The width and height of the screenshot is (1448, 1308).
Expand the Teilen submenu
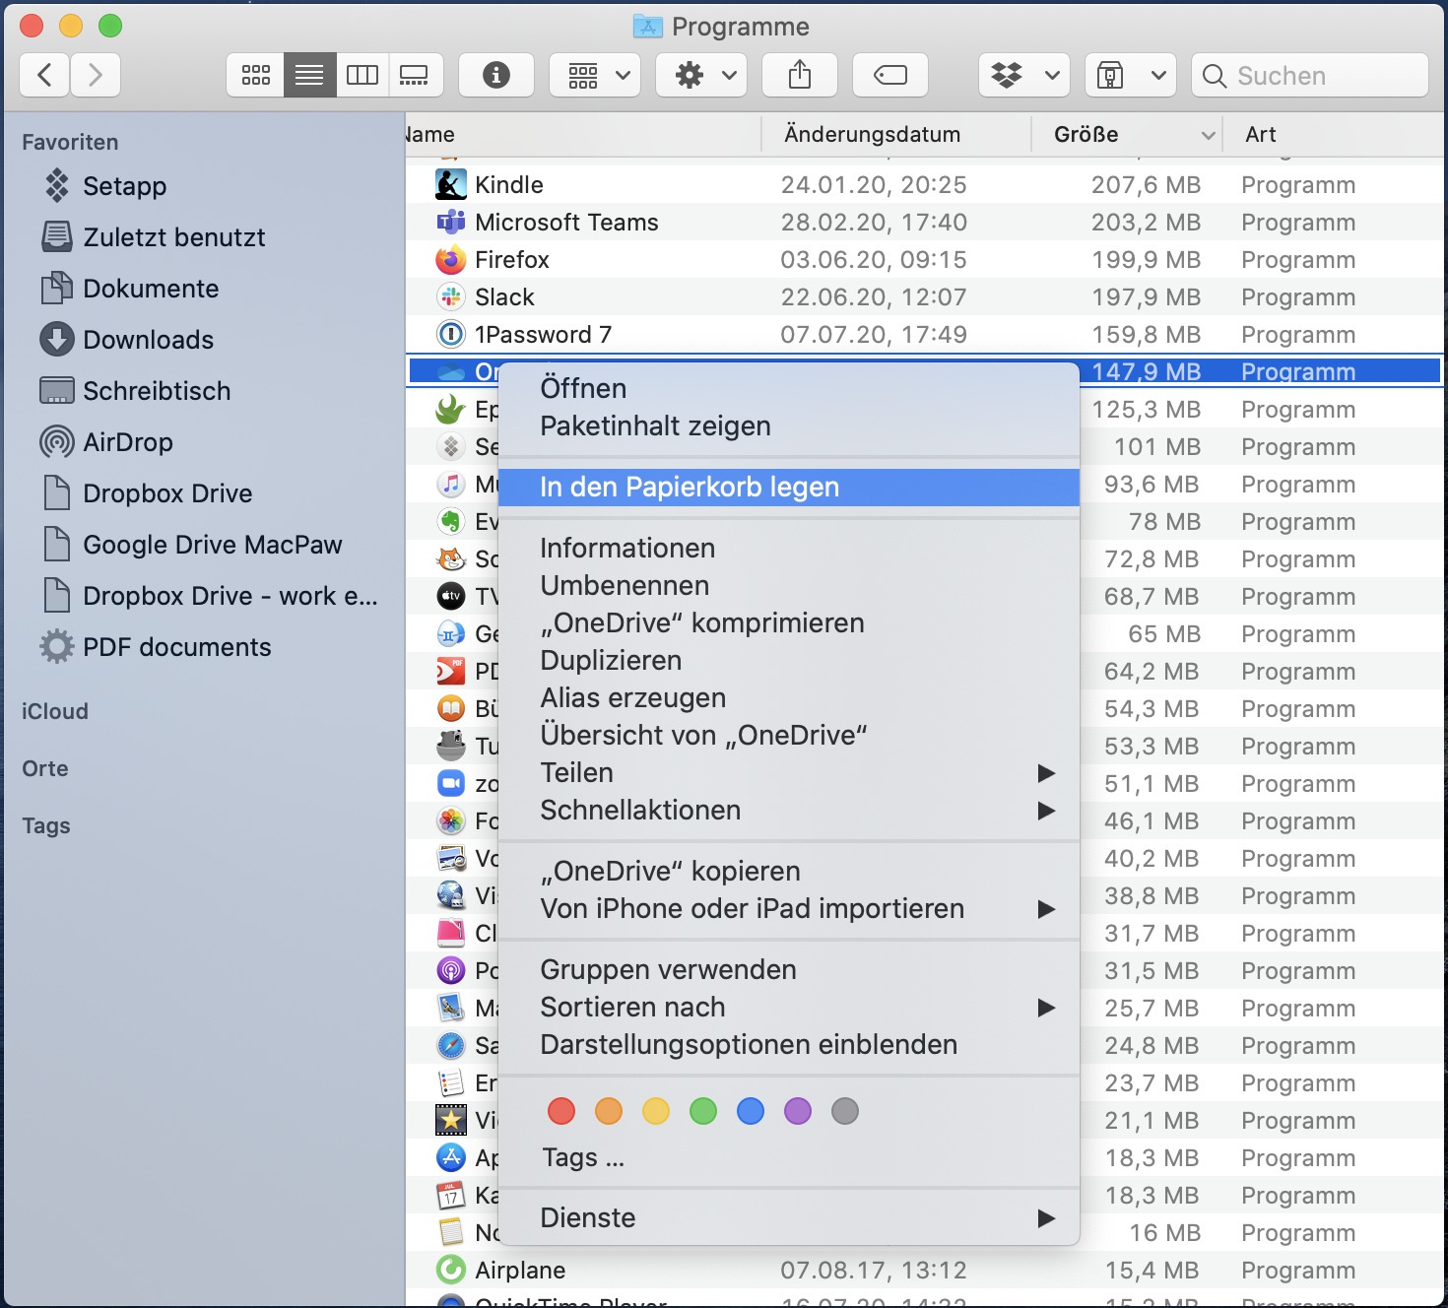(x=789, y=772)
